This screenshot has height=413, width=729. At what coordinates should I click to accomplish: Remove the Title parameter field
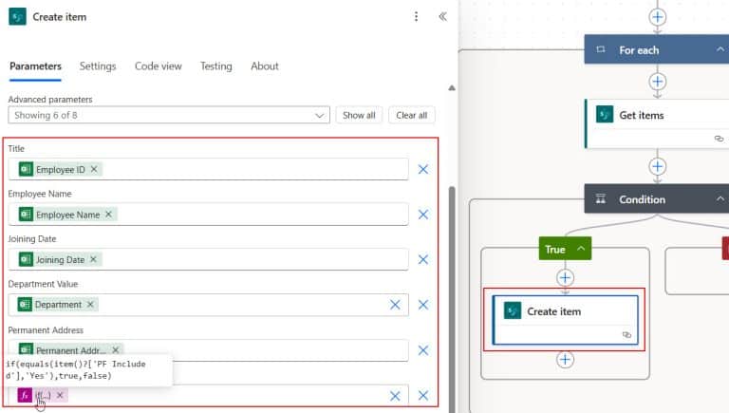pos(423,169)
